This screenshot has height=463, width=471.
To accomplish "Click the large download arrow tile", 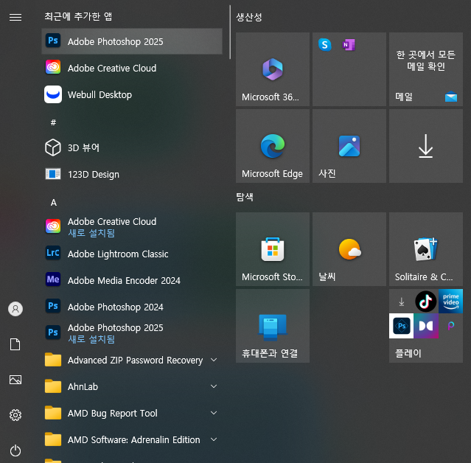I will pyautogui.click(x=425, y=146).
